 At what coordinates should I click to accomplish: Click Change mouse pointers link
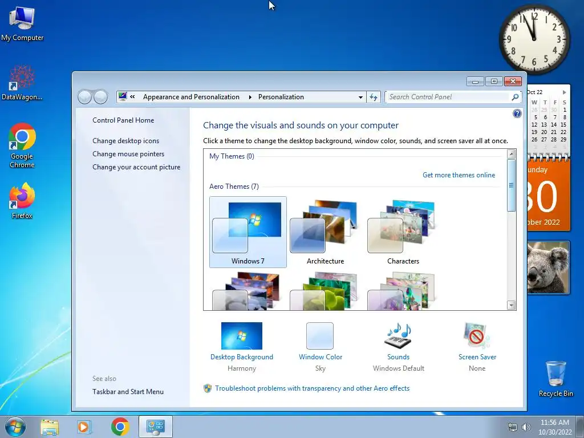(x=128, y=154)
